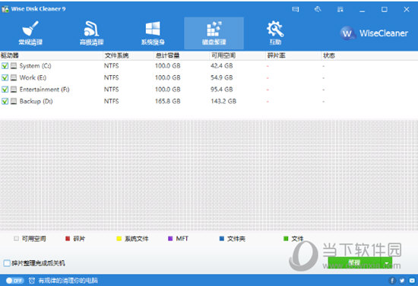Click the 文件系统 column header
This screenshot has height=286, width=418.
116,55
